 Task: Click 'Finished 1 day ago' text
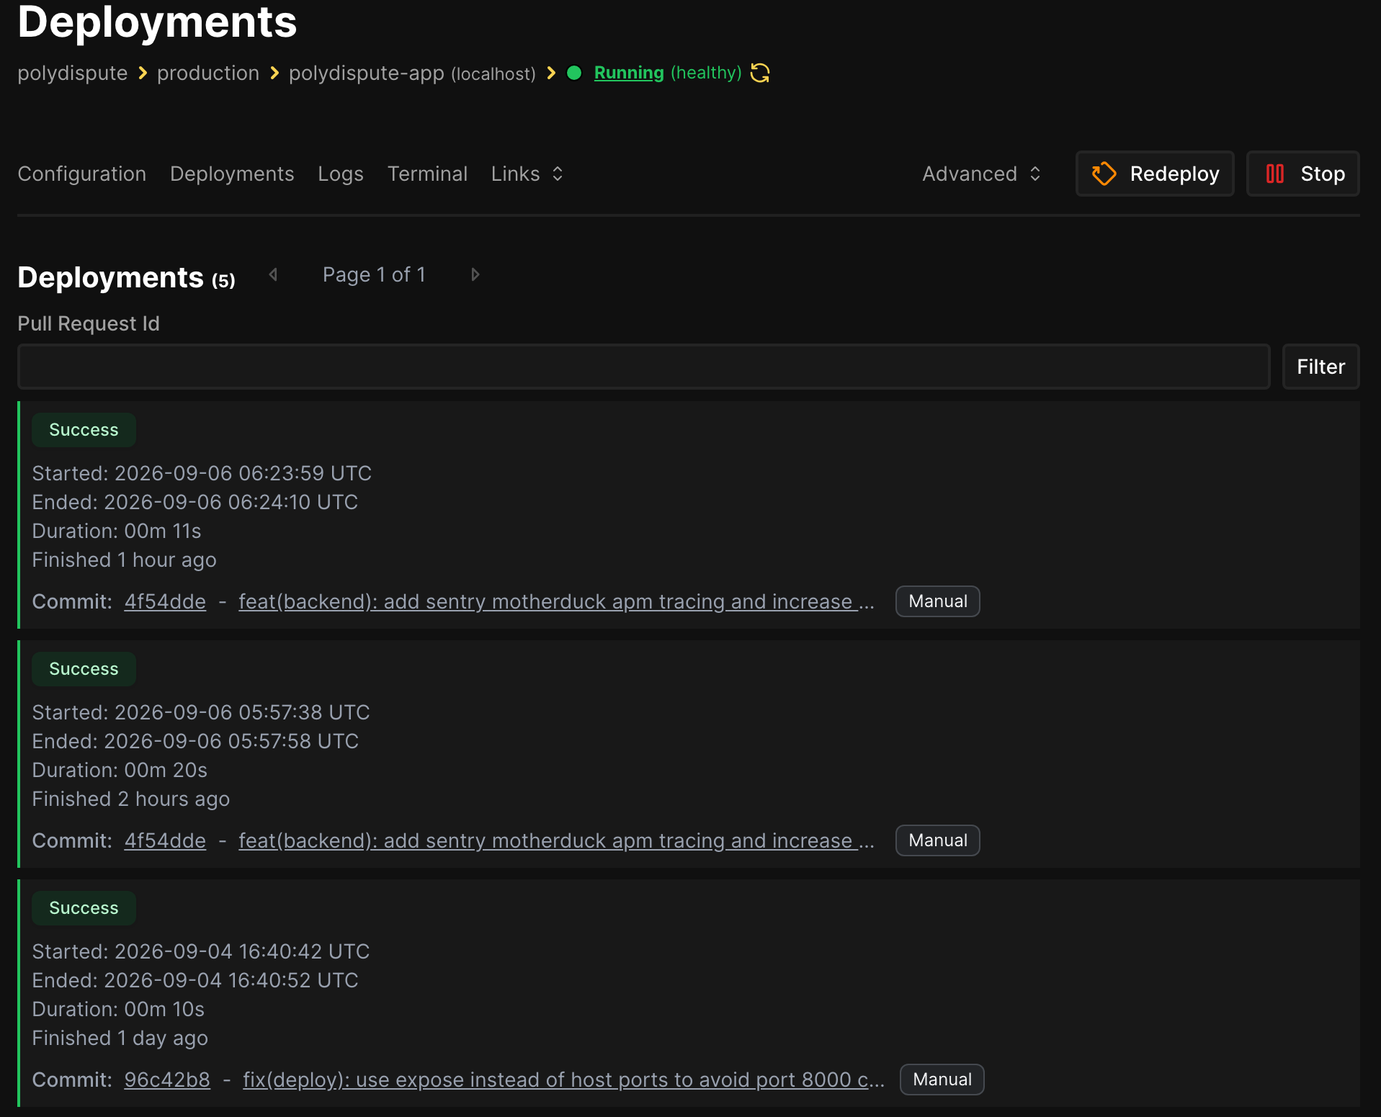(x=120, y=1038)
